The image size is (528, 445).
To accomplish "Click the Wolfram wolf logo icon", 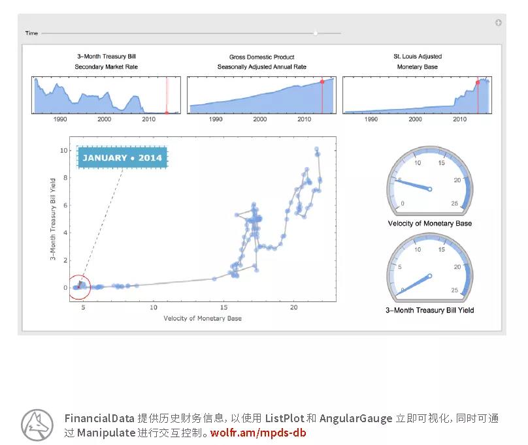I will [37, 425].
